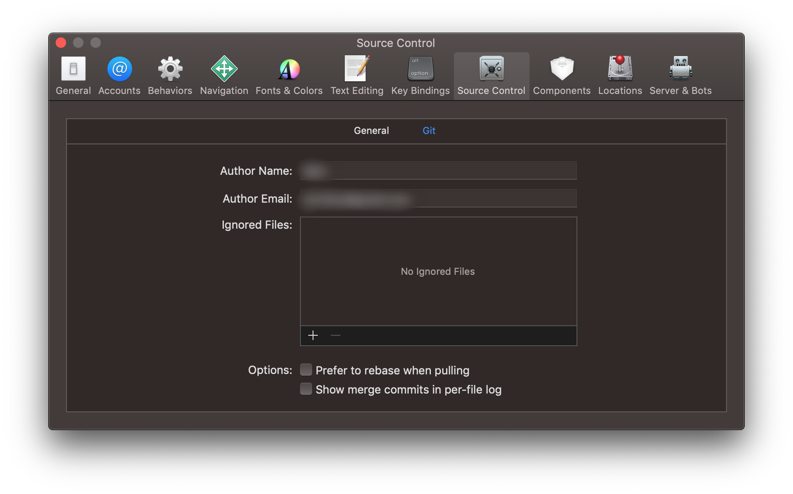
Task: Close the Source Control preferences window
Action: click(x=61, y=43)
